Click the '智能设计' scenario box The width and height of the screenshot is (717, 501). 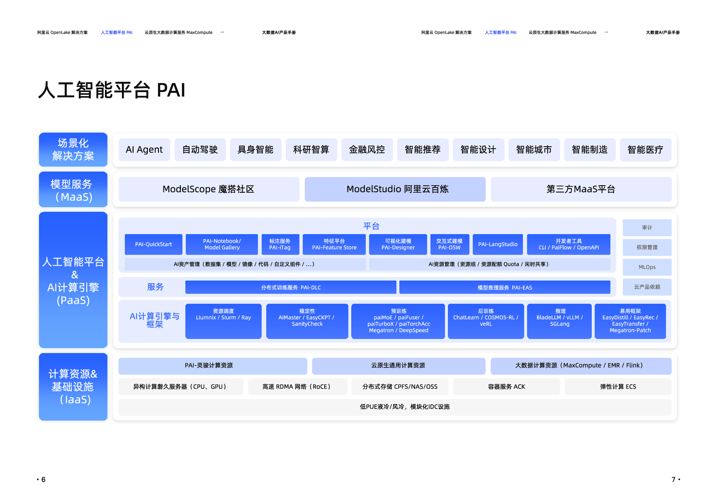pyautogui.click(x=478, y=150)
